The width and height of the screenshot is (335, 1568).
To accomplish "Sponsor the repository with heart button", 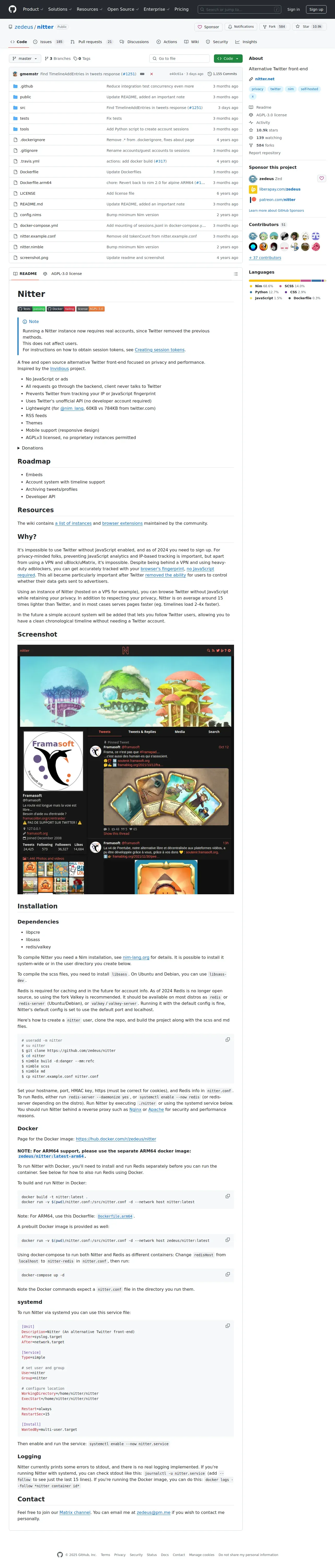I will [208, 27].
